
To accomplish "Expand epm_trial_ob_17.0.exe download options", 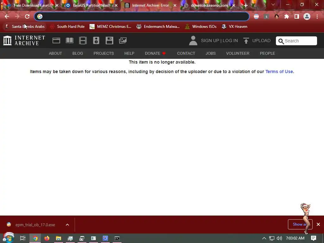I will [x=67, y=225].
